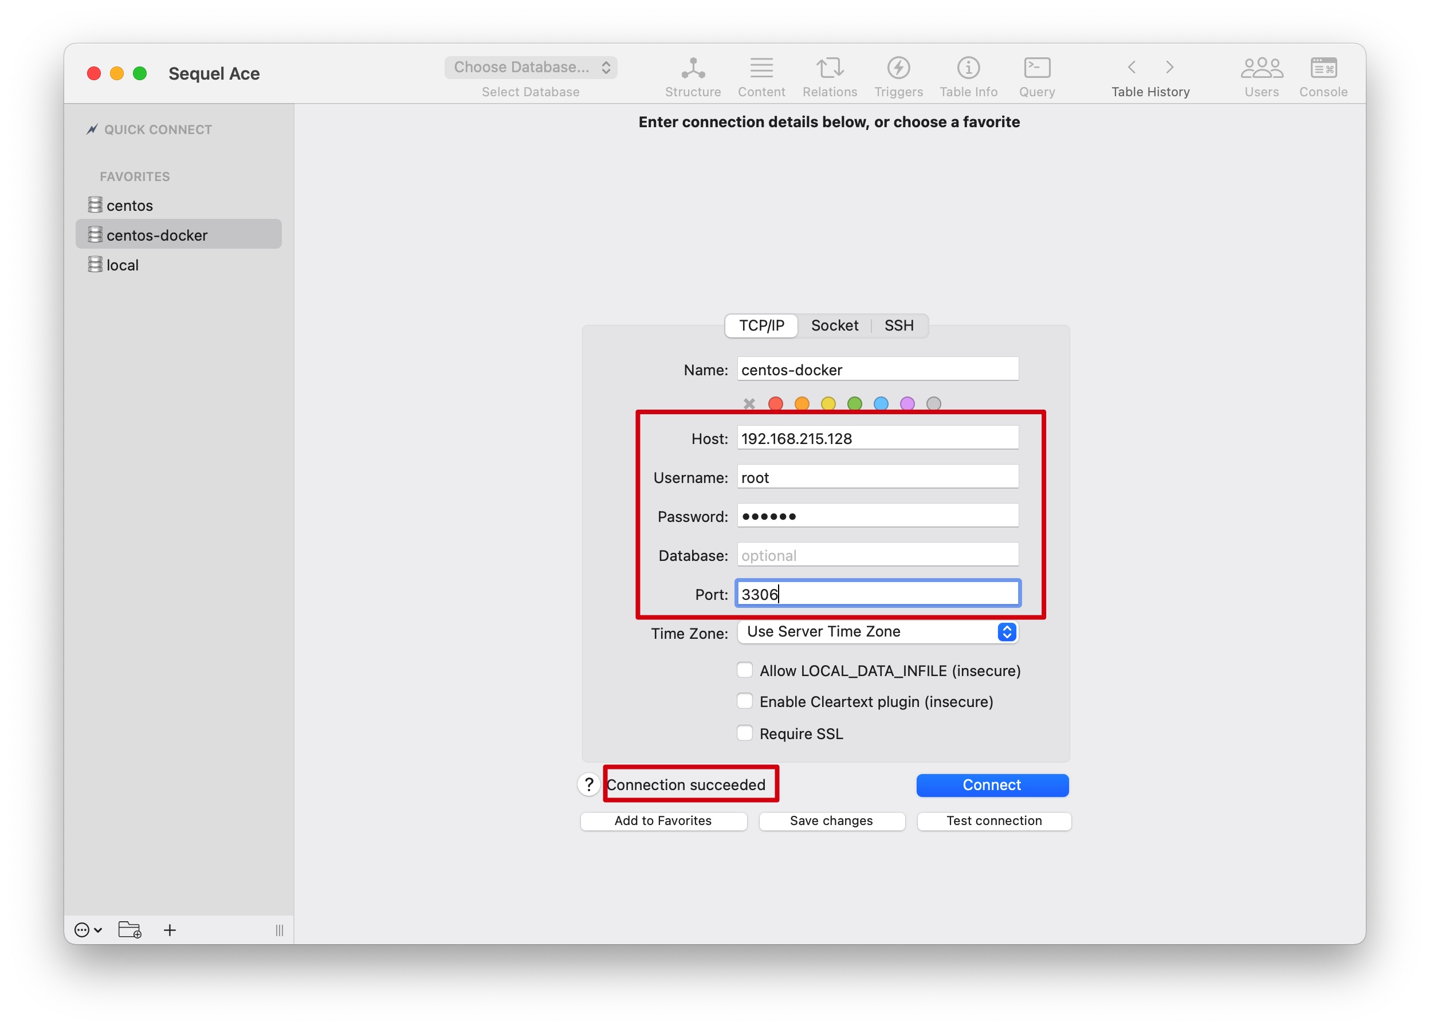
Task: Open the sidebar actions ellipsis menu
Action: pyautogui.click(x=88, y=930)
